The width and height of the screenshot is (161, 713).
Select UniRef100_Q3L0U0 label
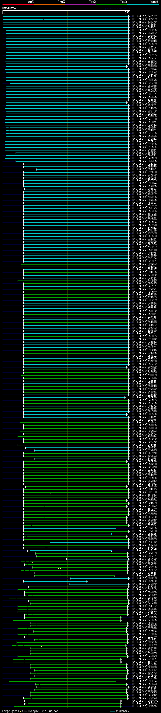coord(144,205)
